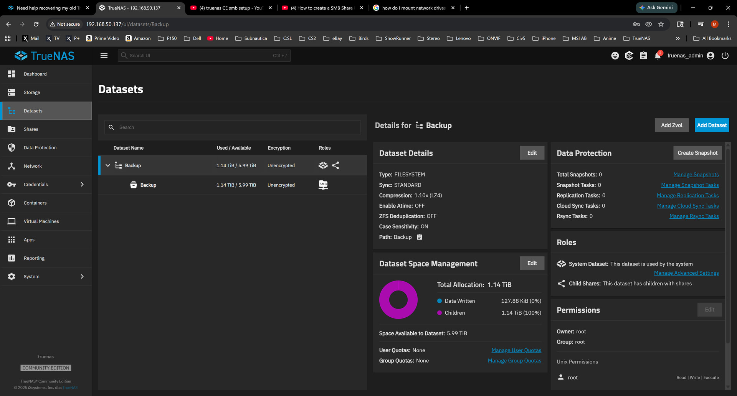Click the system dataset role icon on Backup row
Screen dimensions: 737x396
(x=323, y=165)
